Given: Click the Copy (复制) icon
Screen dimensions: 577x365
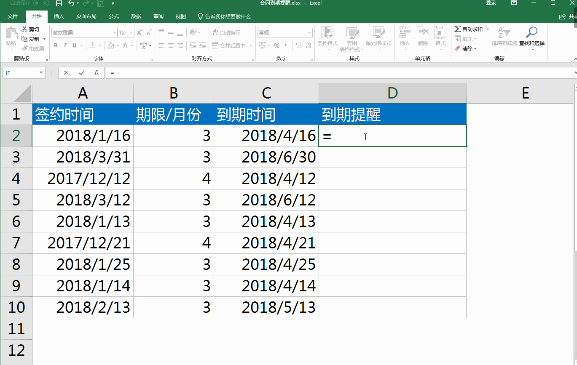Looking at the screenshot, I should pyautogui.click(x=24, y=39).
